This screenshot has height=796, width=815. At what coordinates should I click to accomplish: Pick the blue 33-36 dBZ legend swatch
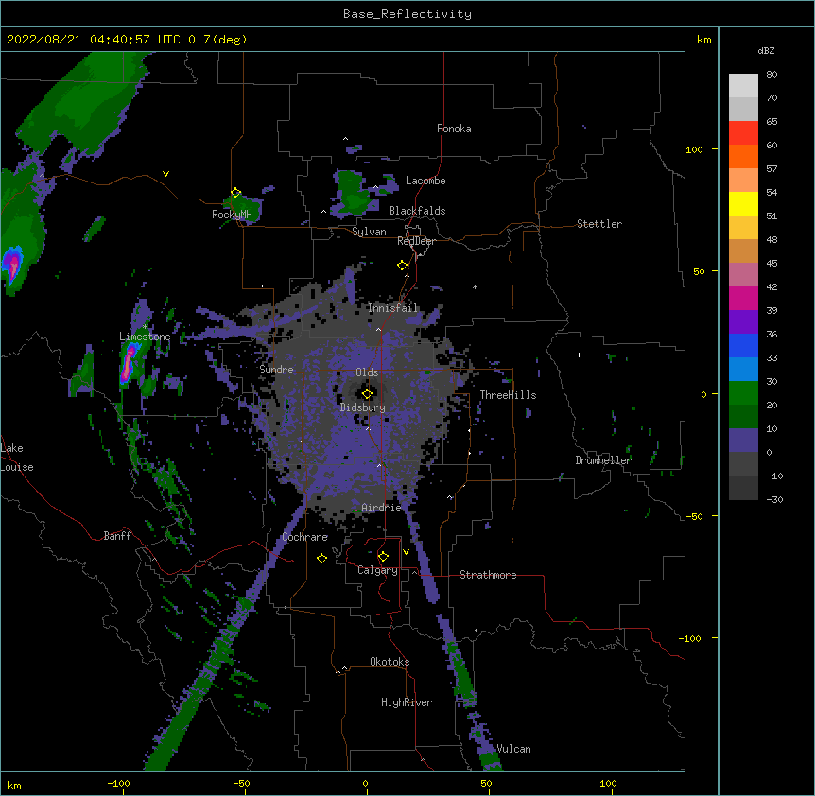[x=743, y=345]
